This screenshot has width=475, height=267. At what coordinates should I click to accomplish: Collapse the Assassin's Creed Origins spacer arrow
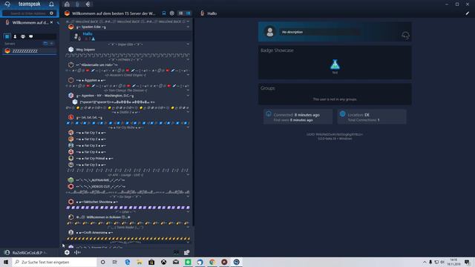188,75
